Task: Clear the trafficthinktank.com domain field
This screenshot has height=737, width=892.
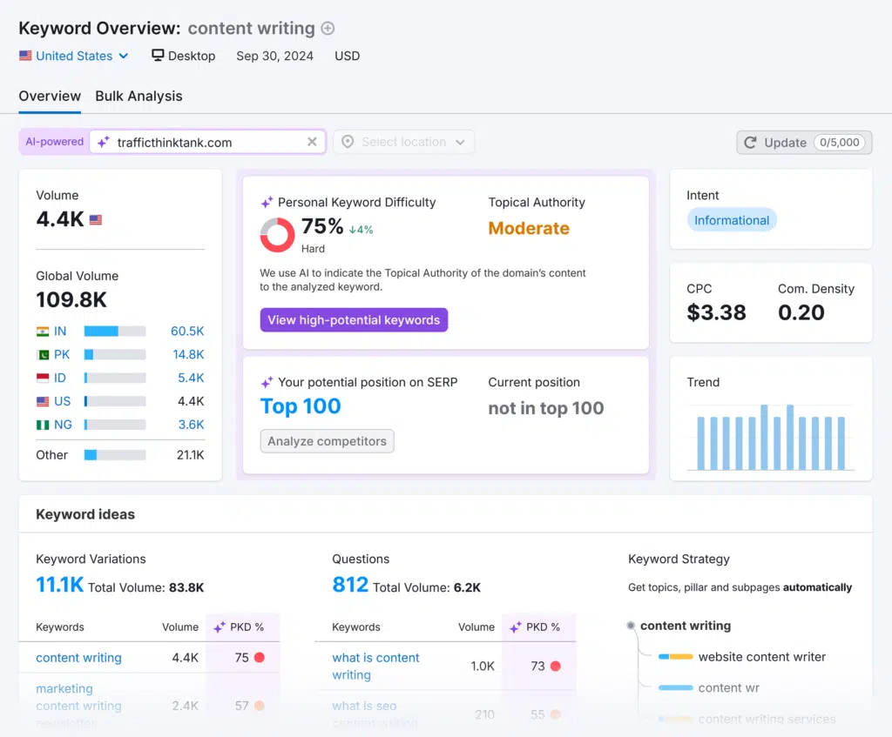Action: [x=312, y=142]
